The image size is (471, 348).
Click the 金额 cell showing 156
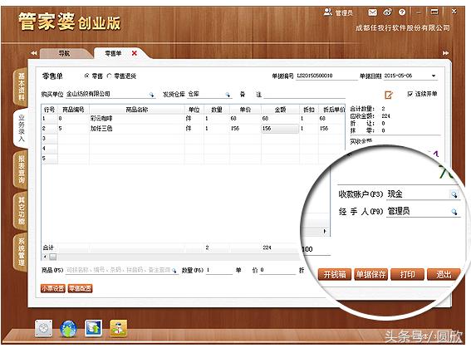pyautogui.click(x=280, y=129)
